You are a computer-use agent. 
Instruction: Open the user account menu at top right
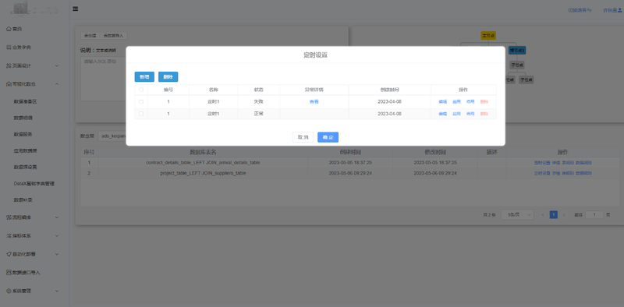(612, 10)
